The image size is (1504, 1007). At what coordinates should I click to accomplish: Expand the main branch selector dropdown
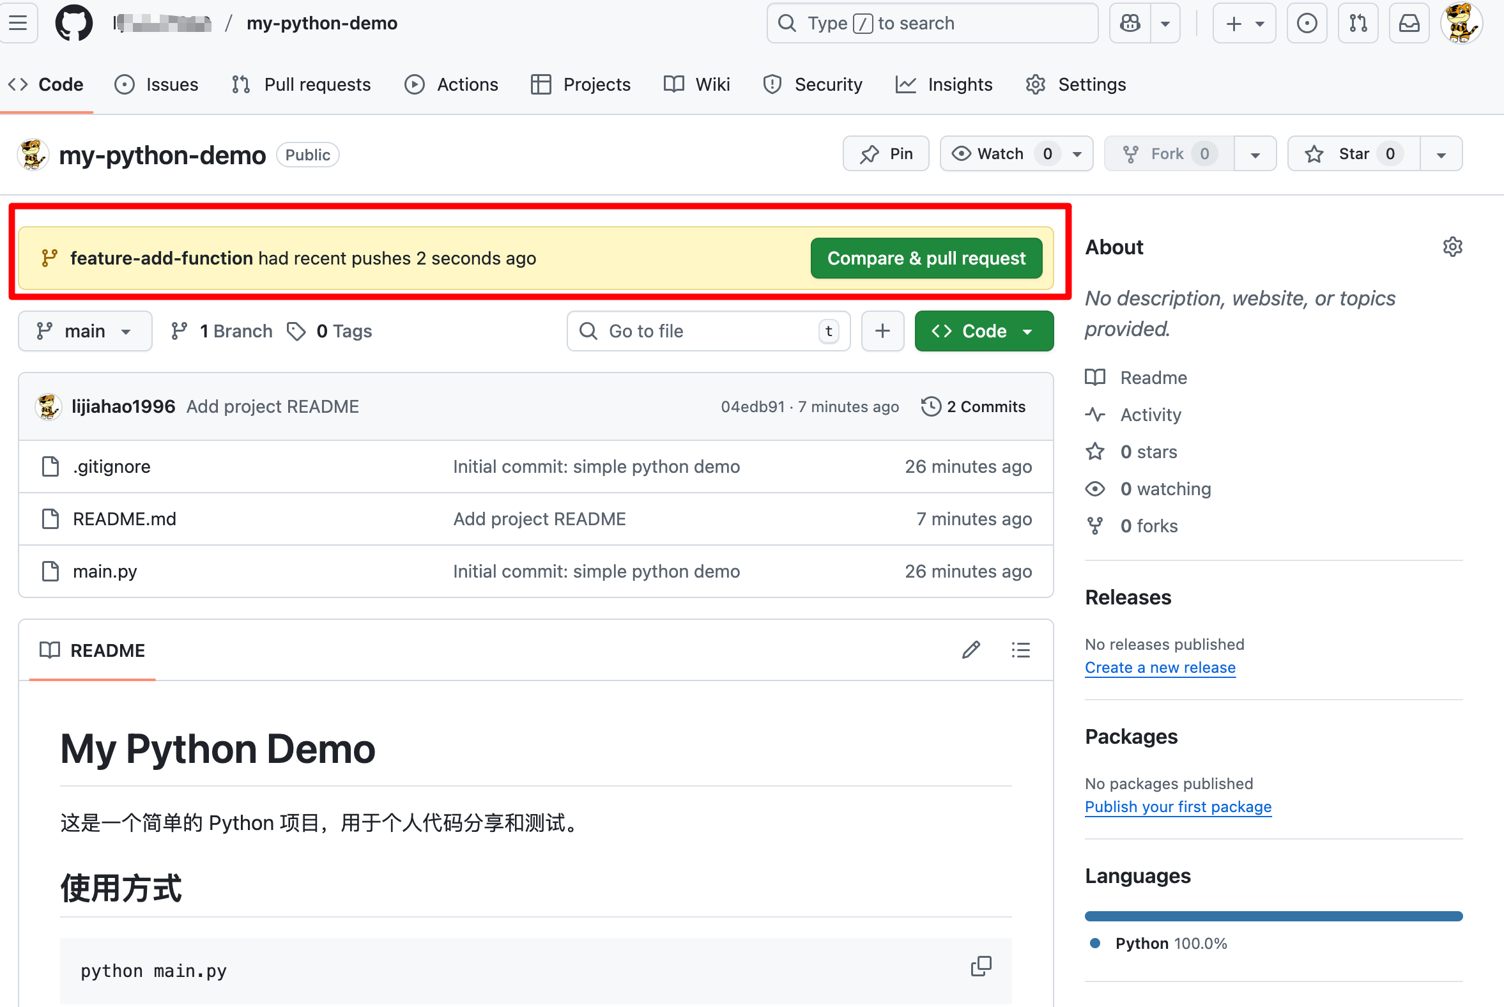[x=85, y=332]
